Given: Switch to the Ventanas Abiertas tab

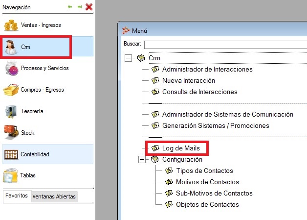Looking at the screenshot, I should coord(54,196).
